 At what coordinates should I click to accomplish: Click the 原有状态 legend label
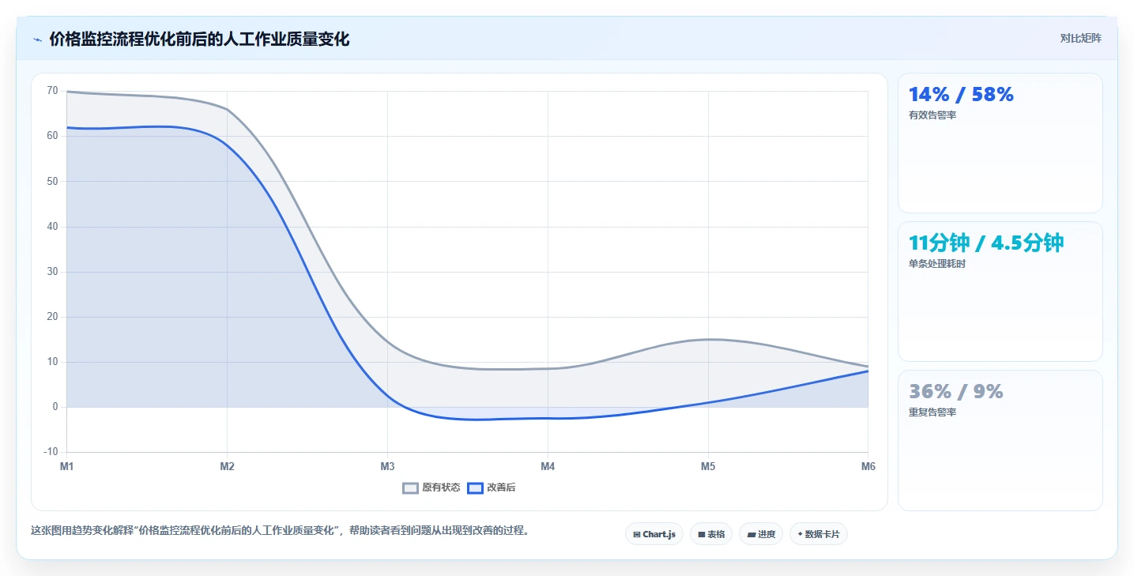pyautogui.click(x=441, y=488)
